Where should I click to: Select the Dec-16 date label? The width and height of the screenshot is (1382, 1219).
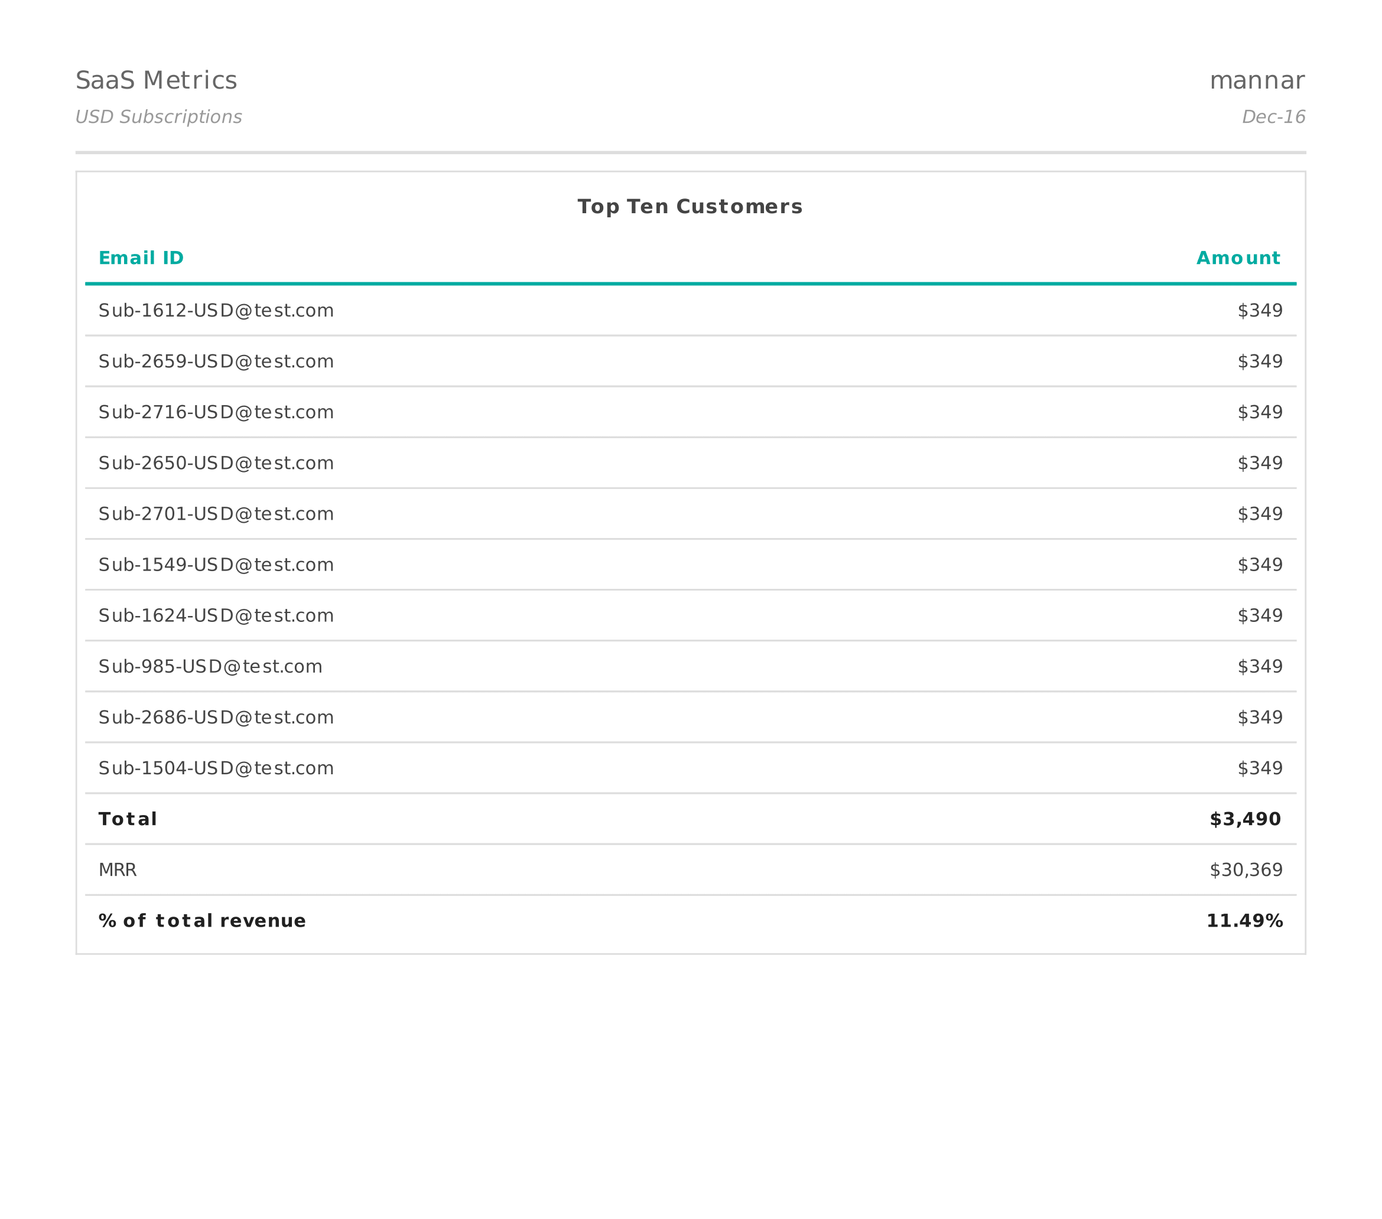[1272, 116]
